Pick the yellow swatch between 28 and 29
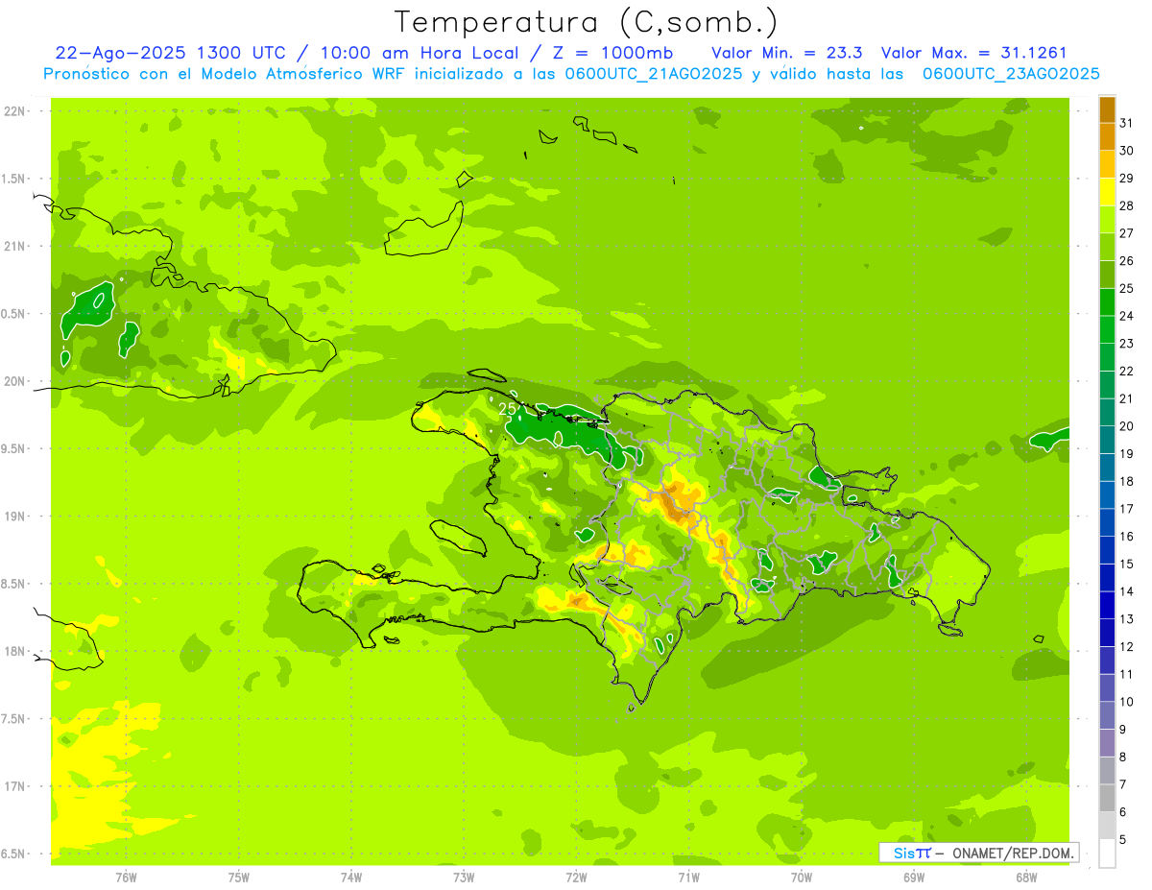1152x890 pixels. [1107, 192]
